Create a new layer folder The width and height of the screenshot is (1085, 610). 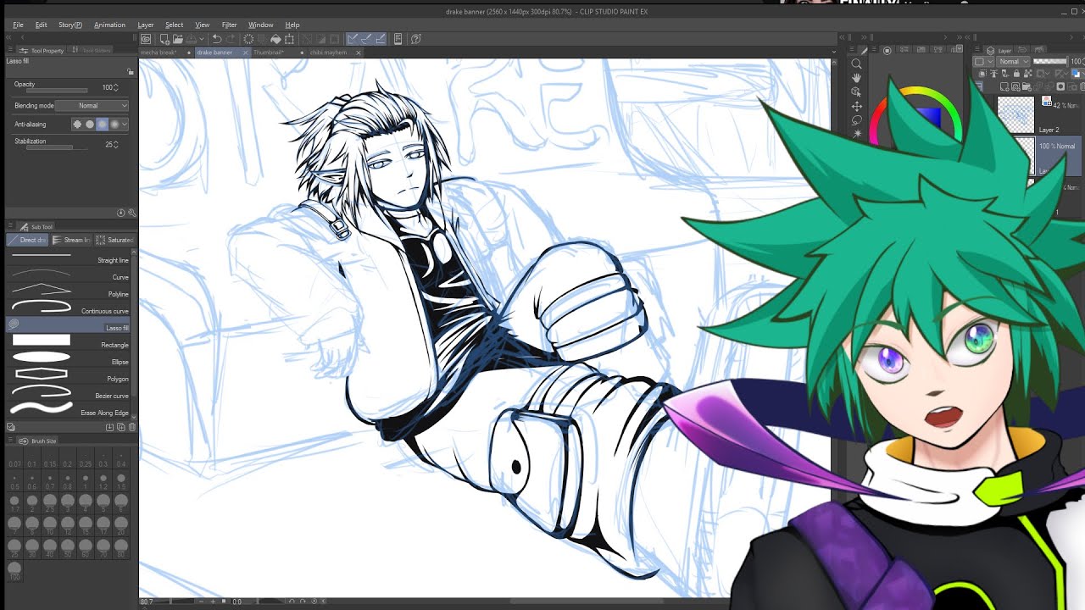pos(1027,87)
